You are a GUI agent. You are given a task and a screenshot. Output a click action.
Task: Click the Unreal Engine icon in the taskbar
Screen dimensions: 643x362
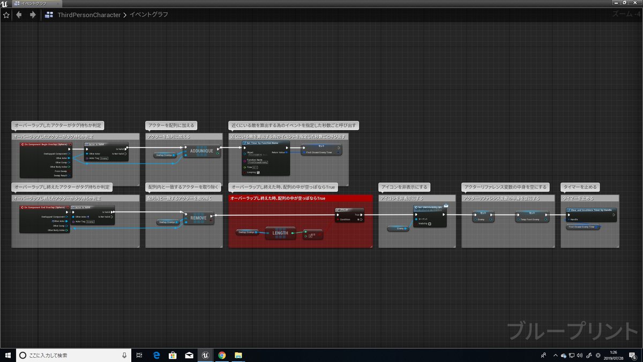coord(205,355)
